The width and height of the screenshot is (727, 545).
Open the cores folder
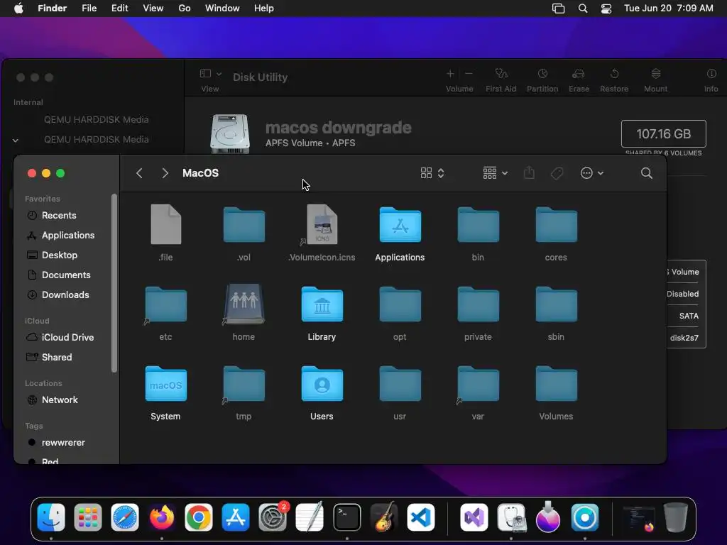coord(557,225)
